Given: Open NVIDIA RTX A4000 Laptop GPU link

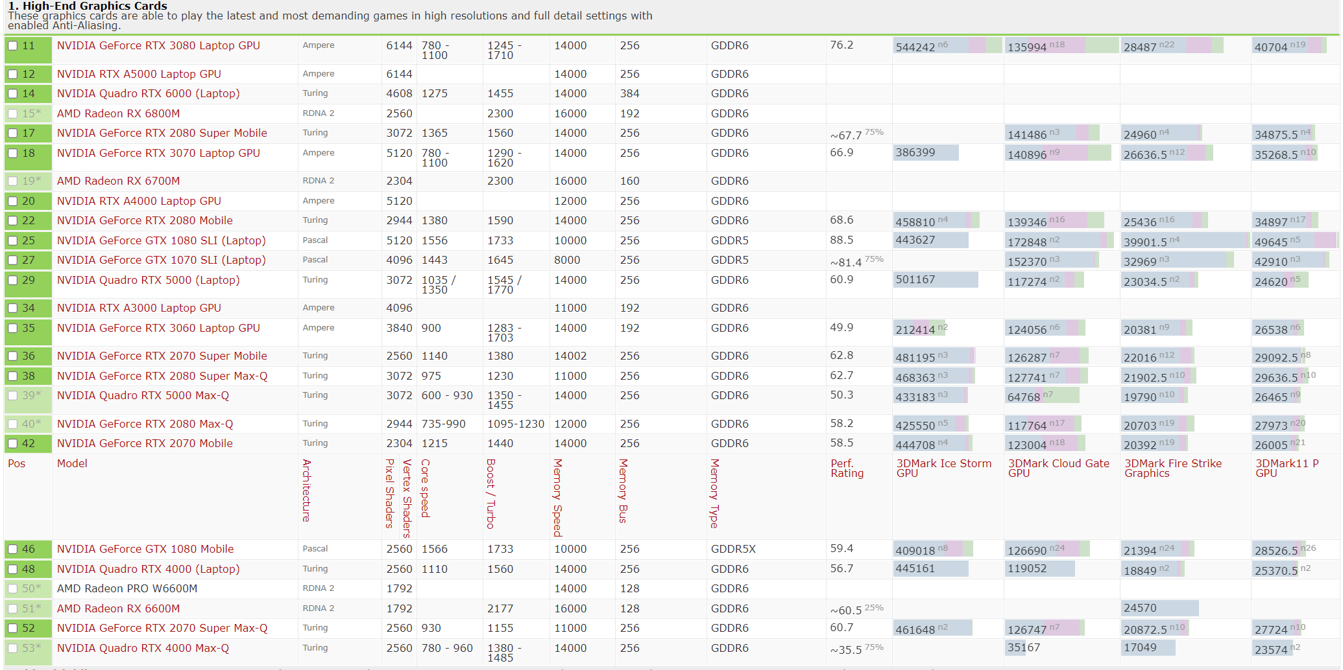Looking at the screenshot, I should (139, 201).
